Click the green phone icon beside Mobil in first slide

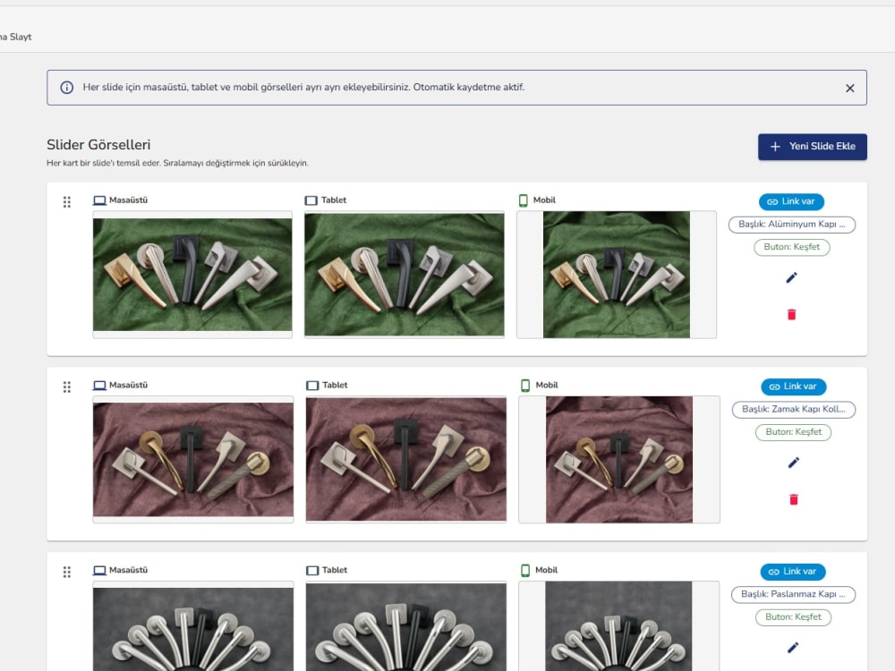click(x=523, y=200)
